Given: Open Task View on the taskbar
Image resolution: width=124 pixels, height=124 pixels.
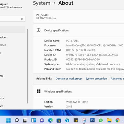Looking at the screenshot, I should pos(25,120).
